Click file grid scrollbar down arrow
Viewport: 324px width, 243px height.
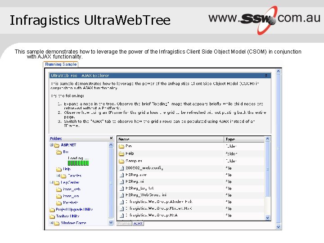click(x=267, y=218)
